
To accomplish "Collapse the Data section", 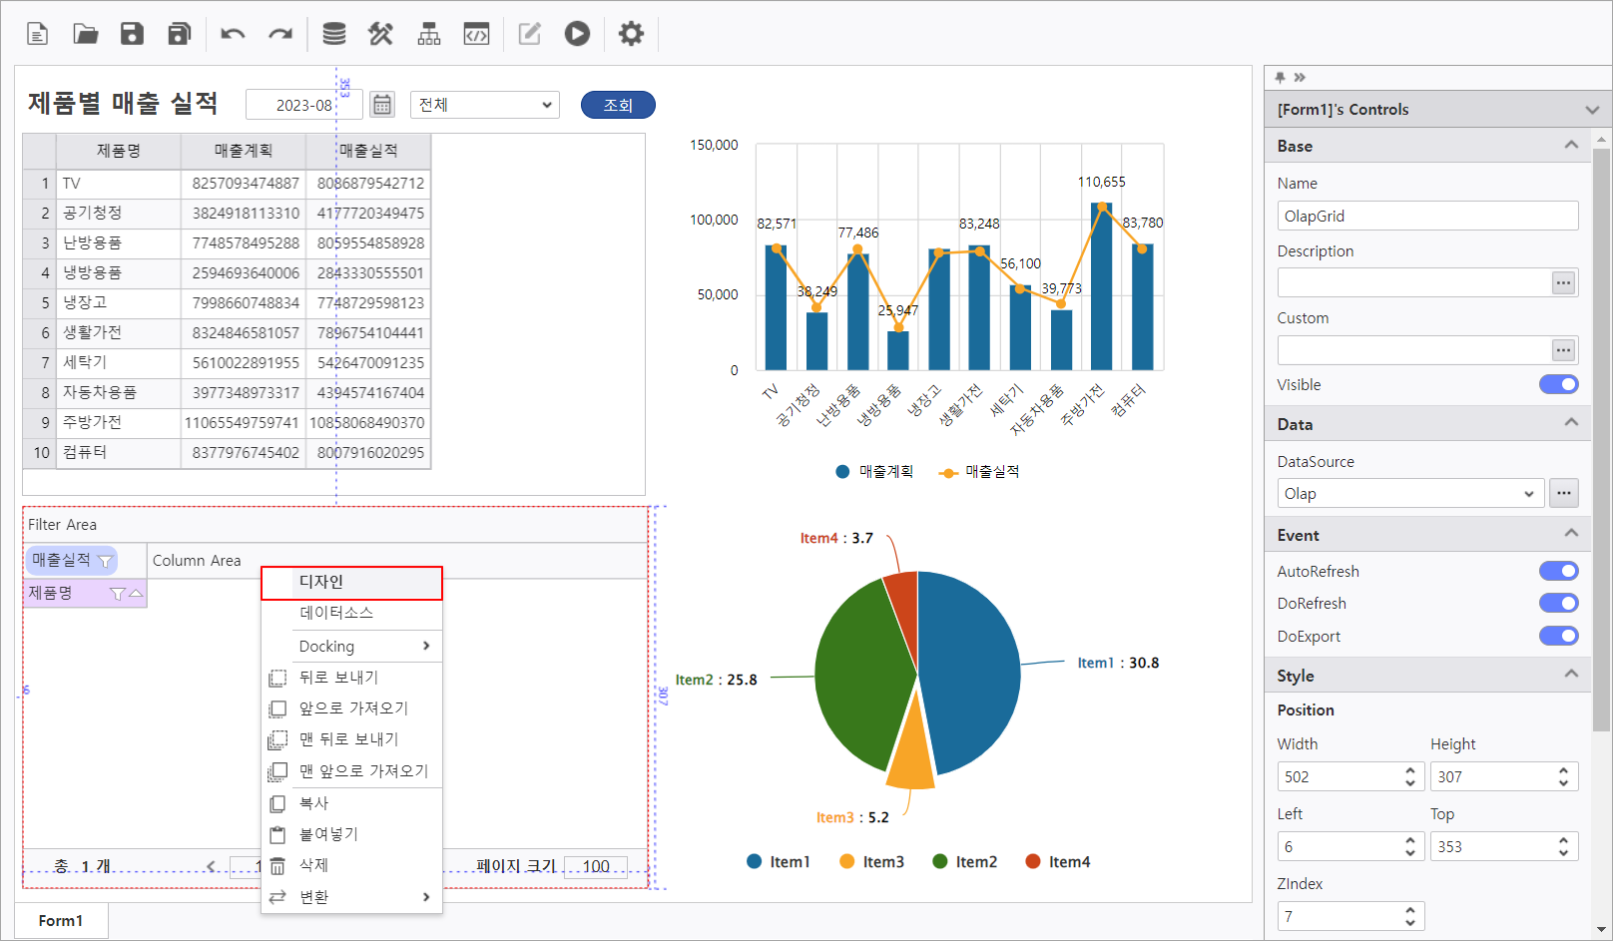I will pyautogui.click(x=1571, y=423).
